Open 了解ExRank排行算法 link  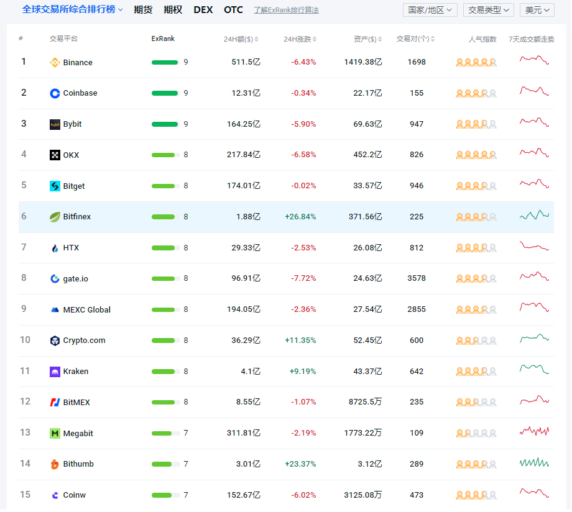click(287, 10)
